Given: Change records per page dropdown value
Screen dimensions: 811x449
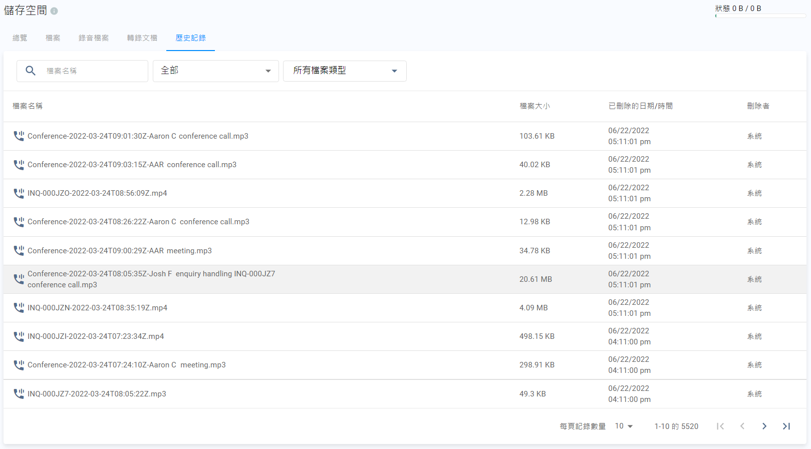Looking at the screenshot, I should pos(624,426).
